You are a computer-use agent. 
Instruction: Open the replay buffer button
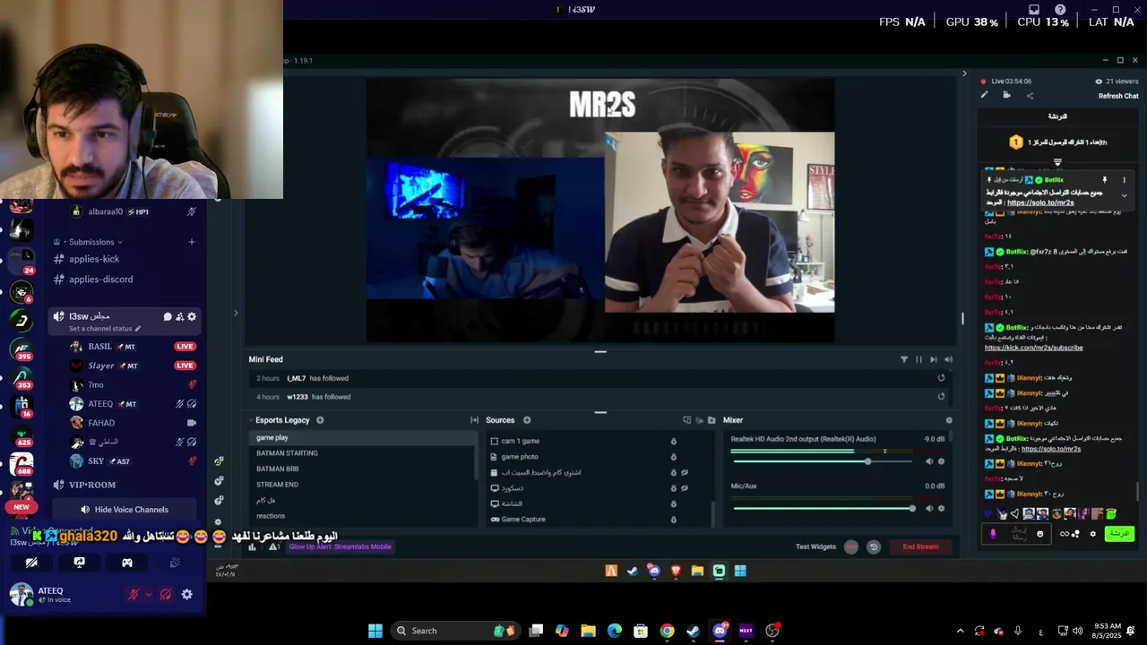[874, 546]
